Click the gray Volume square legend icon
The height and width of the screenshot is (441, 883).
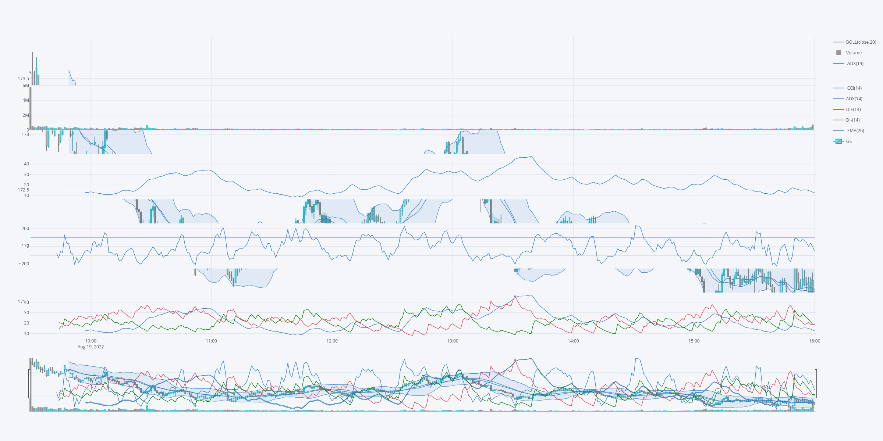(x=839, y=53)
